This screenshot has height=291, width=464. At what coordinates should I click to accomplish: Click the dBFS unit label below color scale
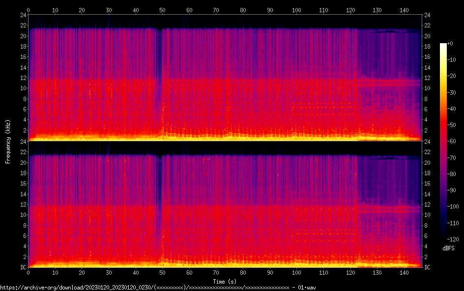coord(448,248)
